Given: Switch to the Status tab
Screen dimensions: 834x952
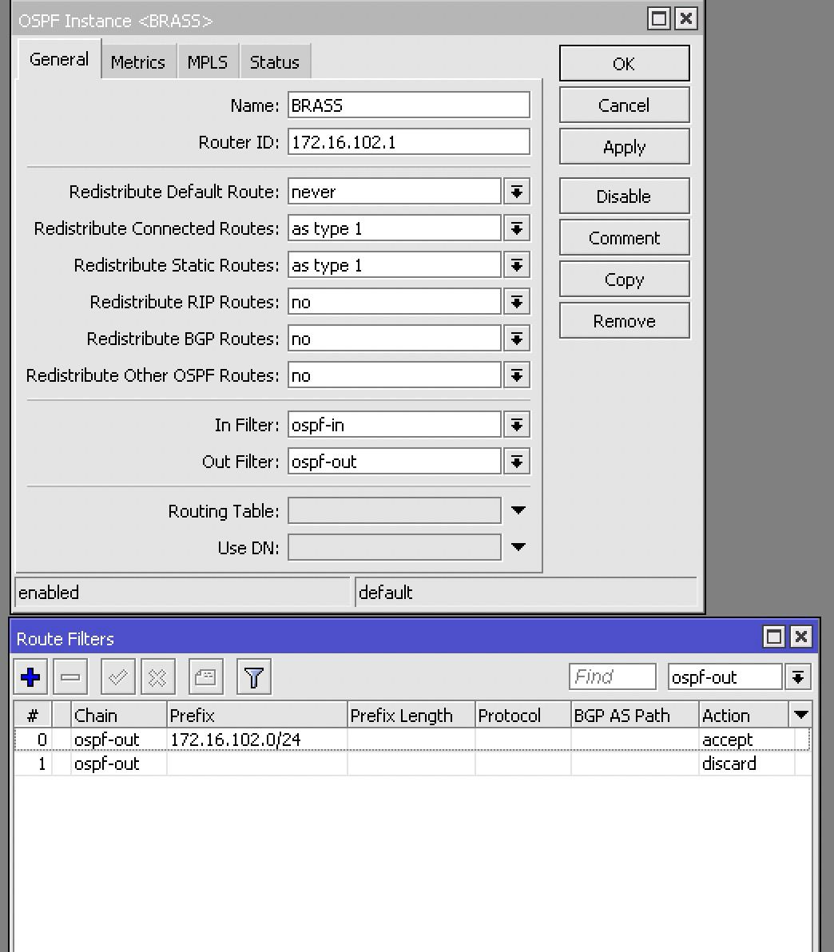Looking at the screenshot, I should pos(275,62).
